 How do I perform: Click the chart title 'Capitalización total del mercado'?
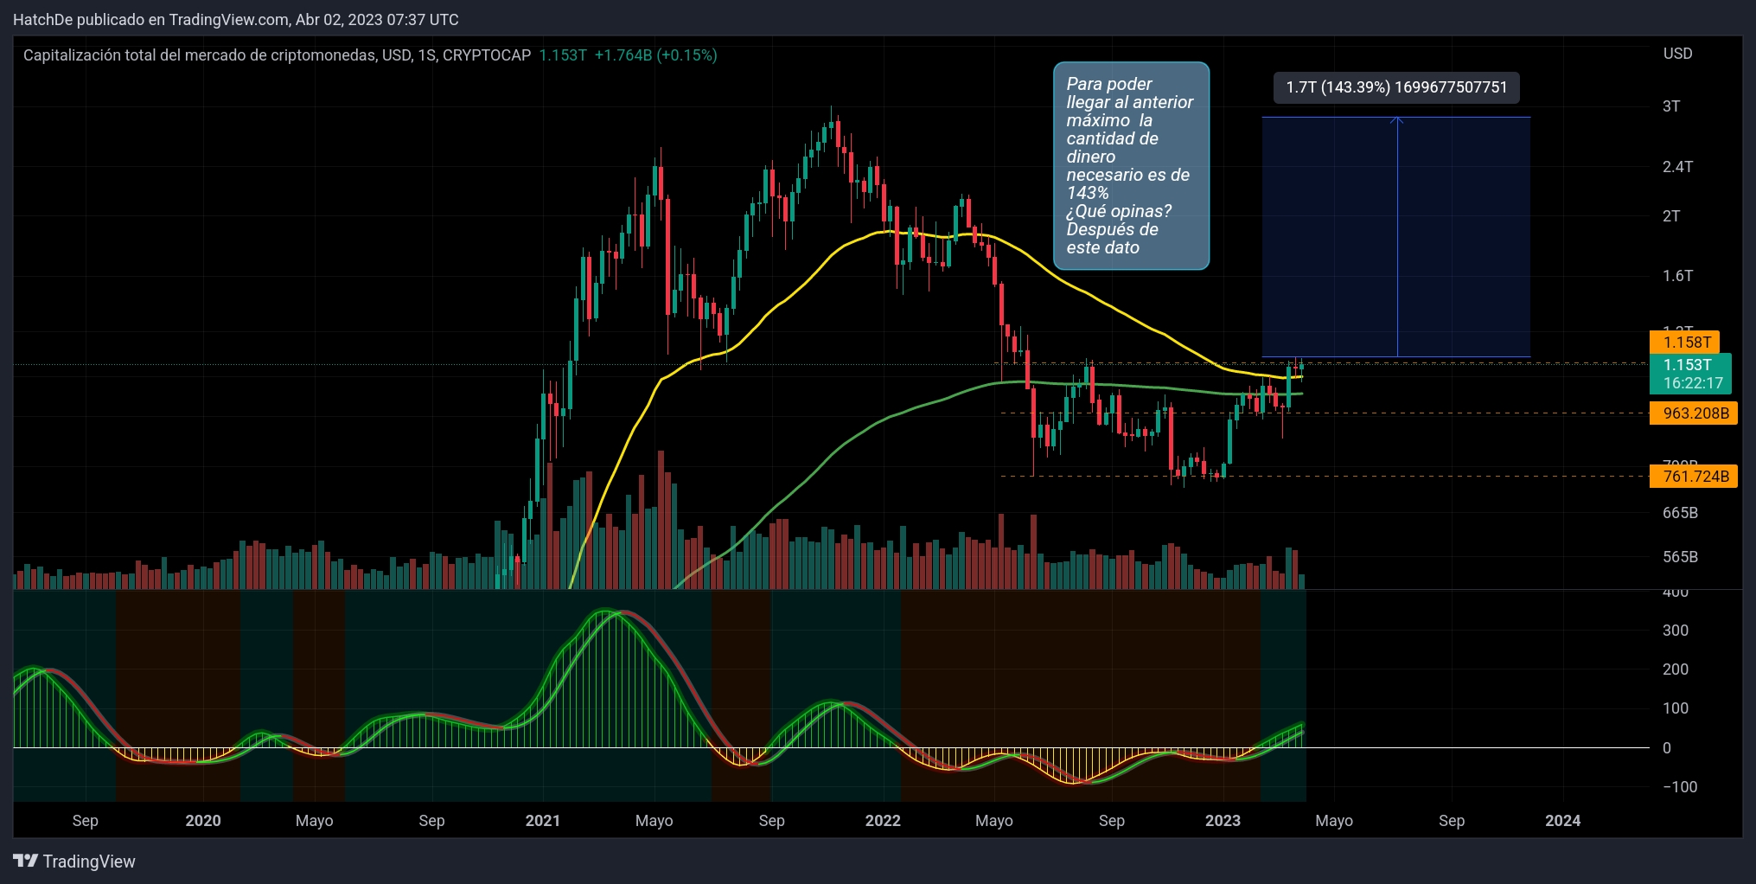click(x=277, y=55)
